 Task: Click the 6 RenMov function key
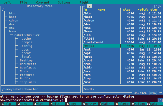pos(90,104)
